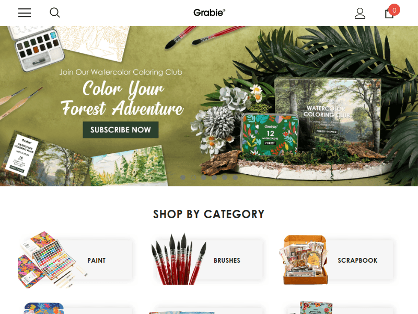Click the watercolor palette set thumbnail
The image size is (418, 314).
pos(53,260)
